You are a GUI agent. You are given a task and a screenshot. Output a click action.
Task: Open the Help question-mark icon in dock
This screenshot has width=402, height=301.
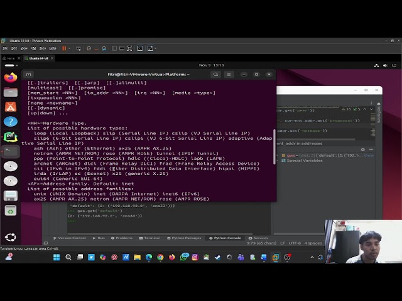pos(11,122)
